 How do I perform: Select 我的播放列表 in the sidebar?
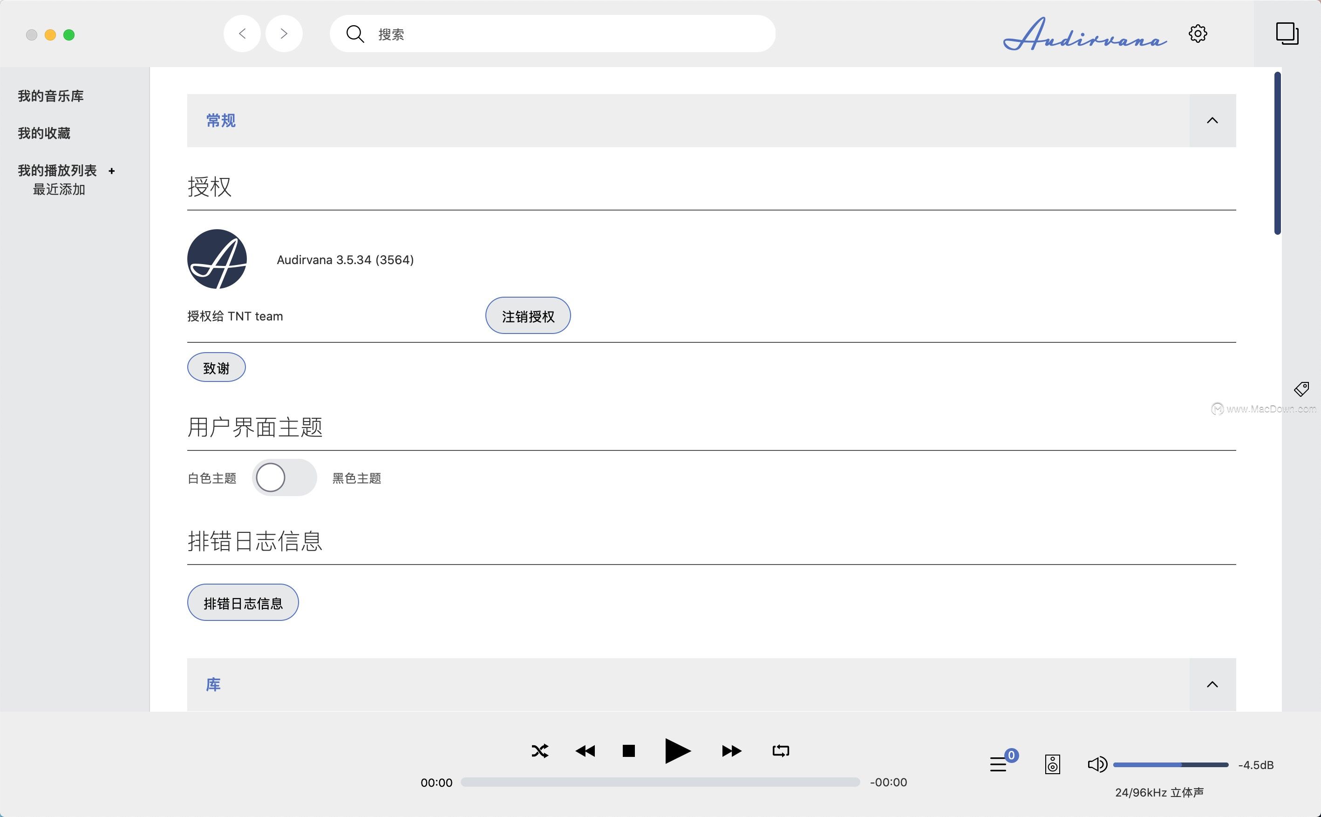(57, 171)
